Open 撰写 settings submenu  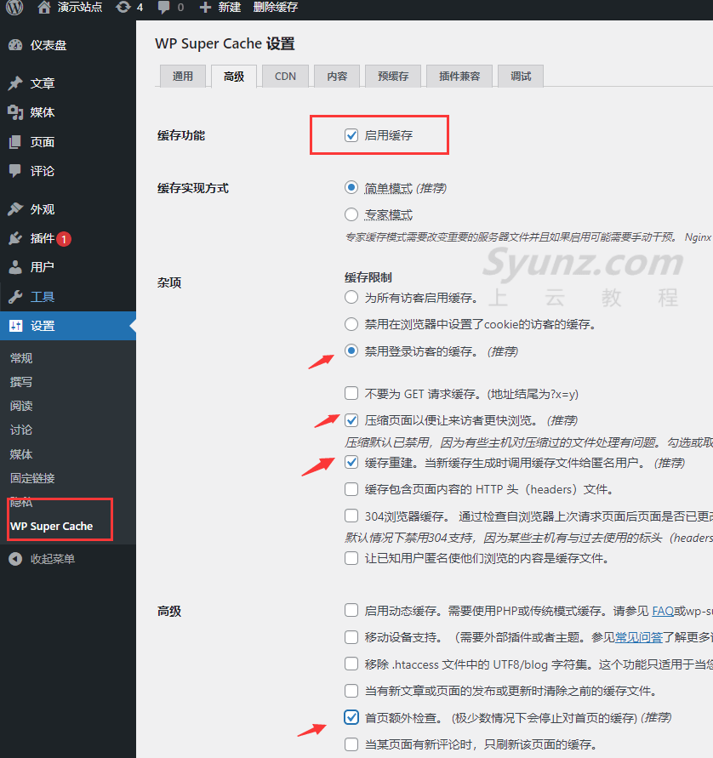pos(21,382)
